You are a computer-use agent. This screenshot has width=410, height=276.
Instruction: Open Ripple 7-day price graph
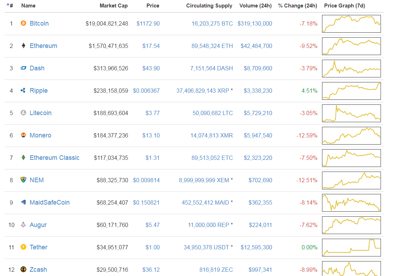coord(351,91)
